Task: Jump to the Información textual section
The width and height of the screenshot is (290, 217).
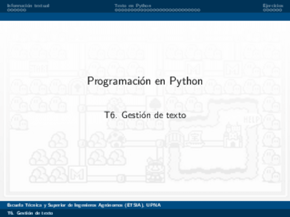Action: click(x=28, y=5)
